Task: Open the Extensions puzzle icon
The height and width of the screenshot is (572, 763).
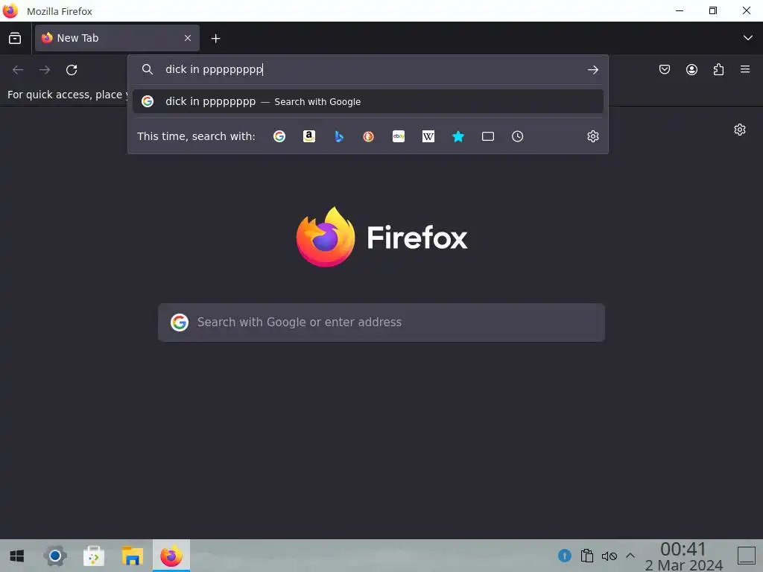Action: [718, 69]
